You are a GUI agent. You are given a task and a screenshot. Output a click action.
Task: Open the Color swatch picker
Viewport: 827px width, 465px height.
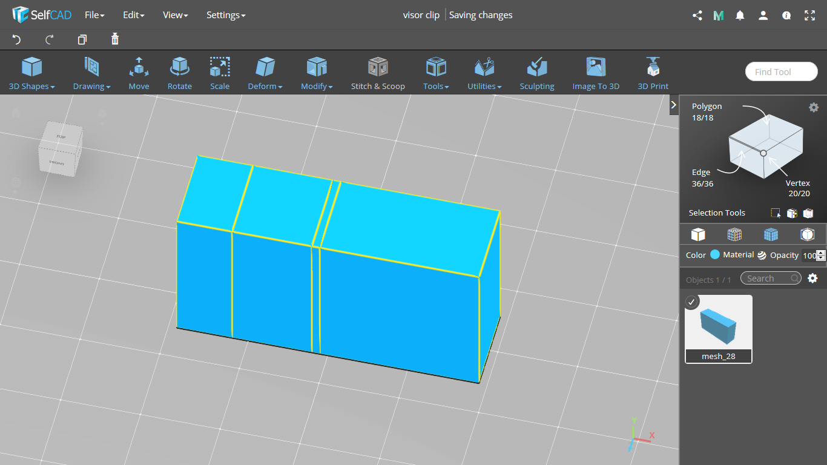tap(715, 255)
